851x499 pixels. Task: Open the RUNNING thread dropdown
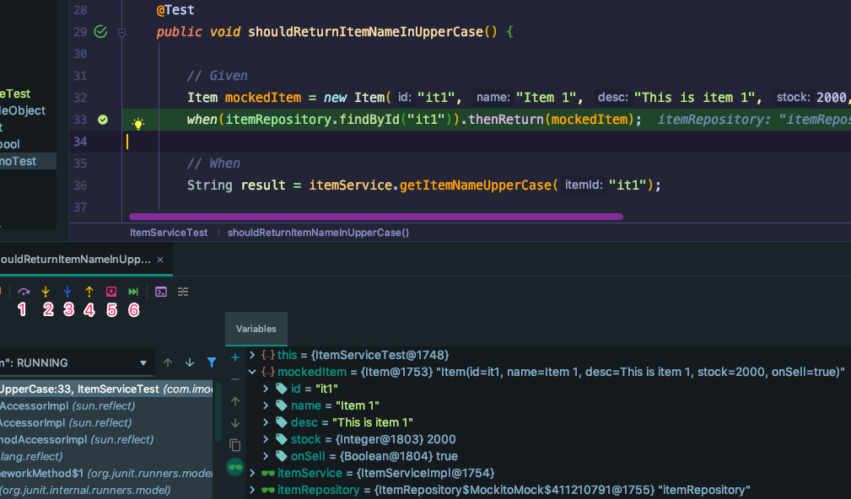[x=143, y=363]
